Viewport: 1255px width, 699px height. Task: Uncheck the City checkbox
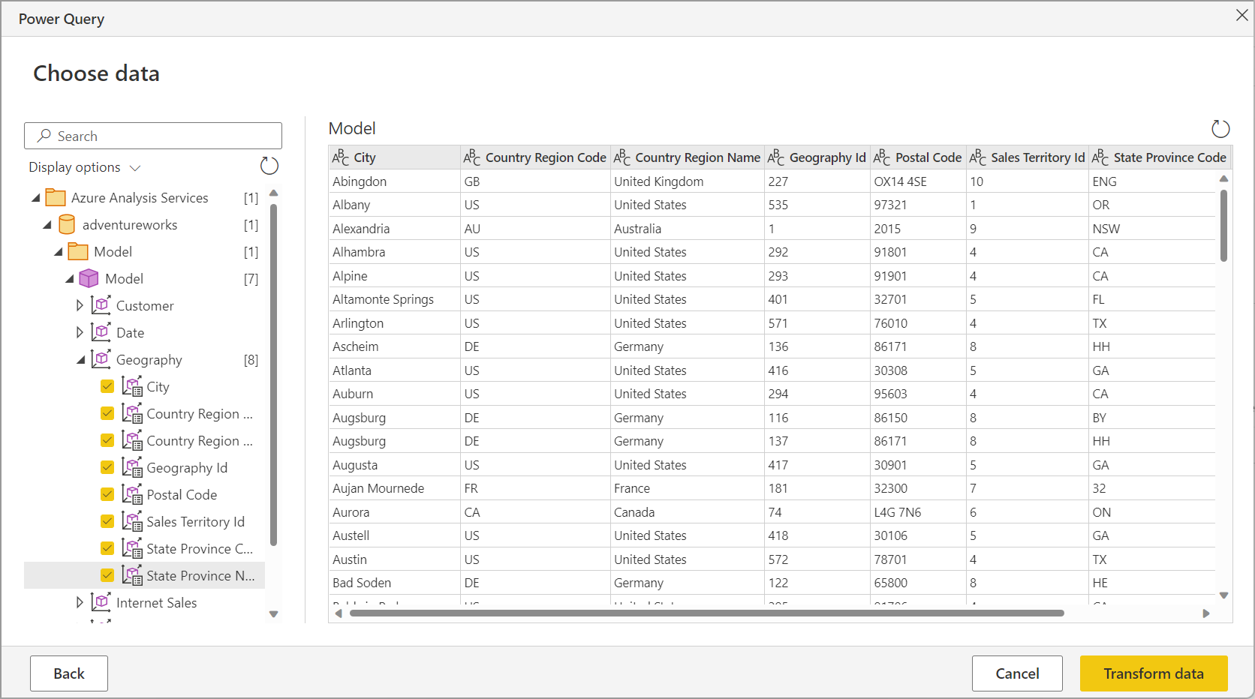click(107, 386)
